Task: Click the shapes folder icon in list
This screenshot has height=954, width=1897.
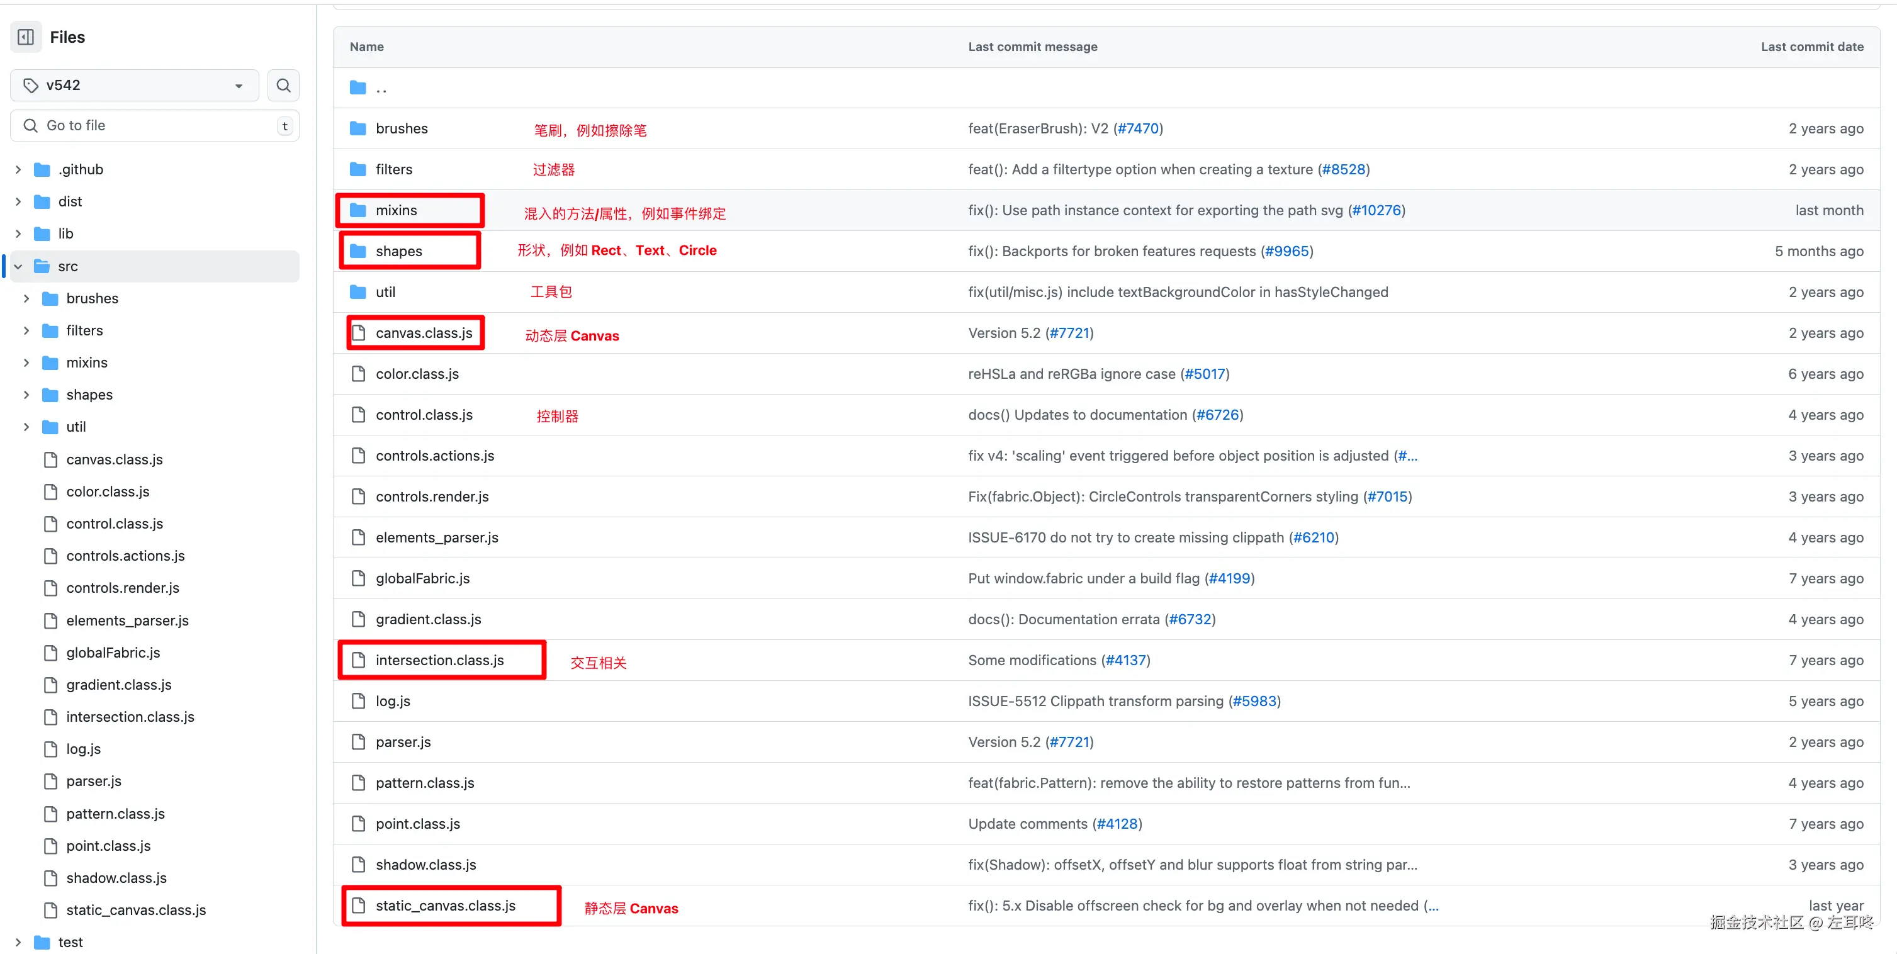Action: click(x=358, y=252)
